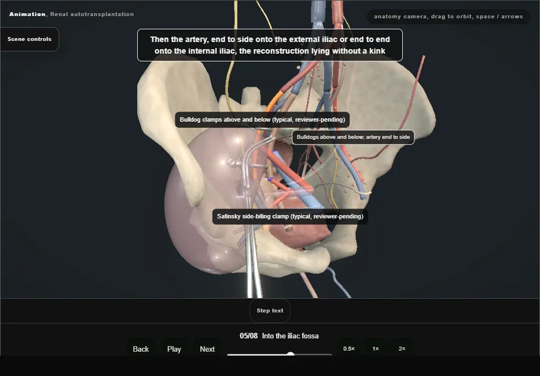The width and height of the screenshot is (540, 376).
Task: Select the Bulldog clamps above and below label
Action: (262, 120)
